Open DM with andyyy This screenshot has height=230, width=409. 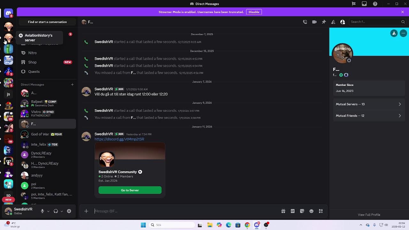click(48, 175)
